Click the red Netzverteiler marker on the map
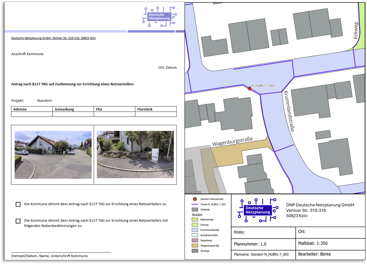Screen dimensions: 367x264 point(249,89)
